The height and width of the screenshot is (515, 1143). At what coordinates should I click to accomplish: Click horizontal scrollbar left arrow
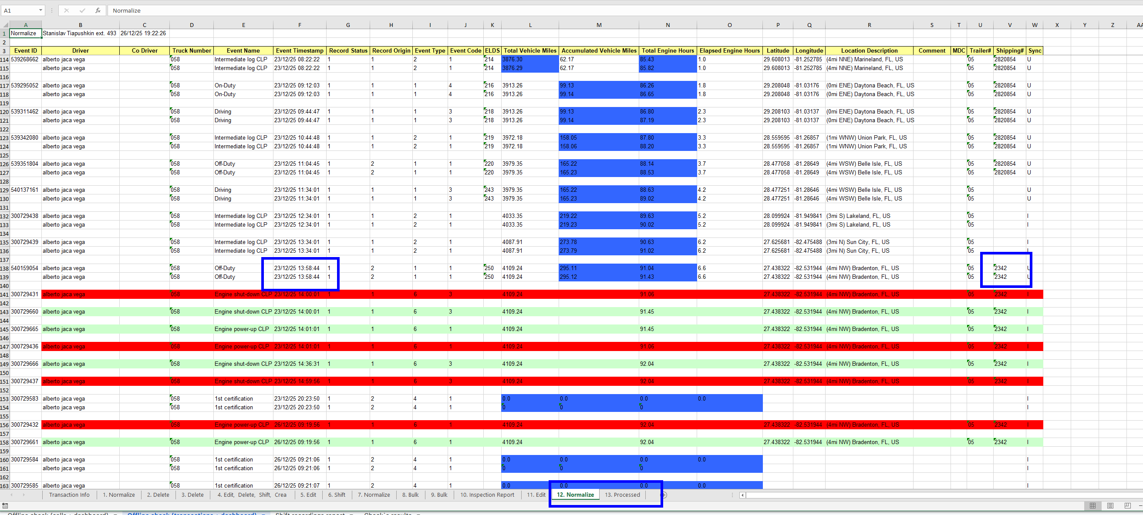pos(742,495)
